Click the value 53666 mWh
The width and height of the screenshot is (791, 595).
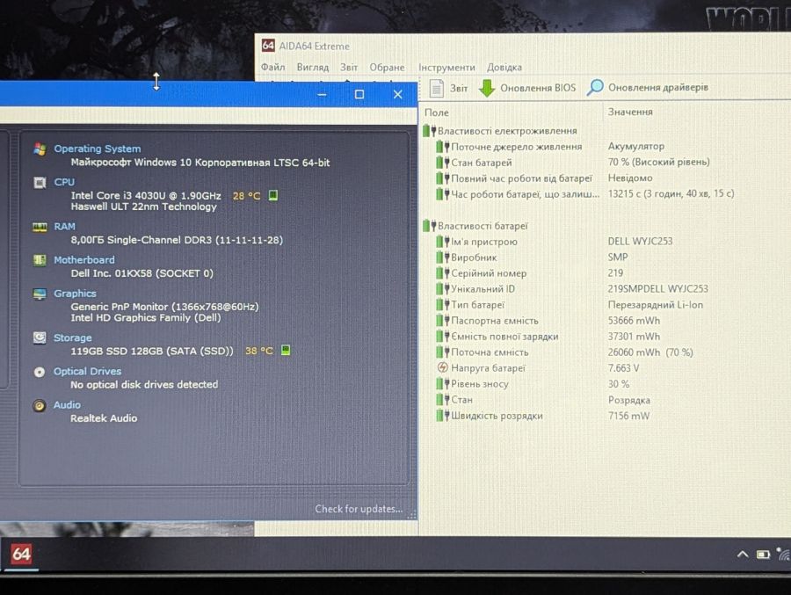click(634, 321)
